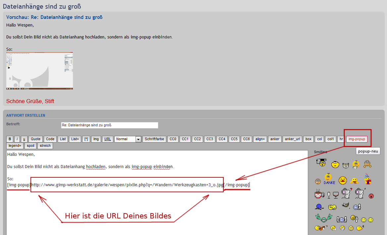Open the 'Dateianhänge sind zu groß' topic title
The width and height of the screenshot is (387, 235).
[42, 6]
